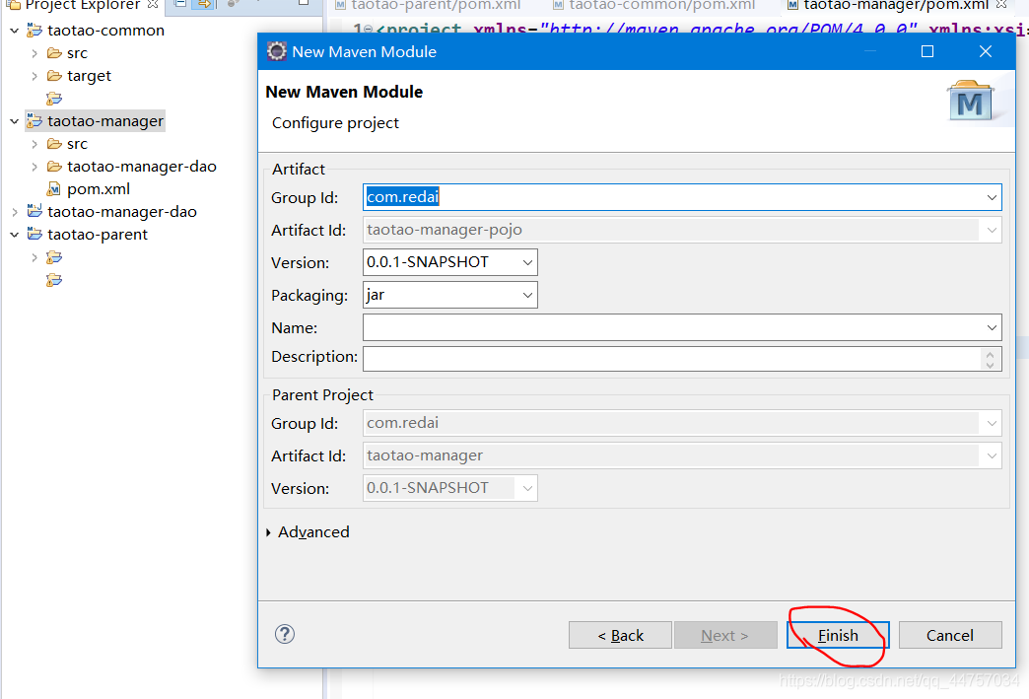Click the unnamed folder icon under taotao-common

pos(54,99)
